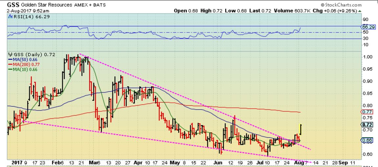The width and height of the screenshot is (378, 167).
Task: Click the Golden Star Resources company name
Action: click(x=46, y=5)
